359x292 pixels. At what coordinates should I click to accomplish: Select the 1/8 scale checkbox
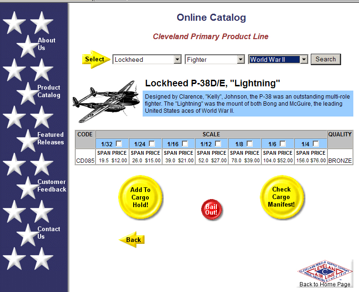pyautogui.click(x=249, y=143)
